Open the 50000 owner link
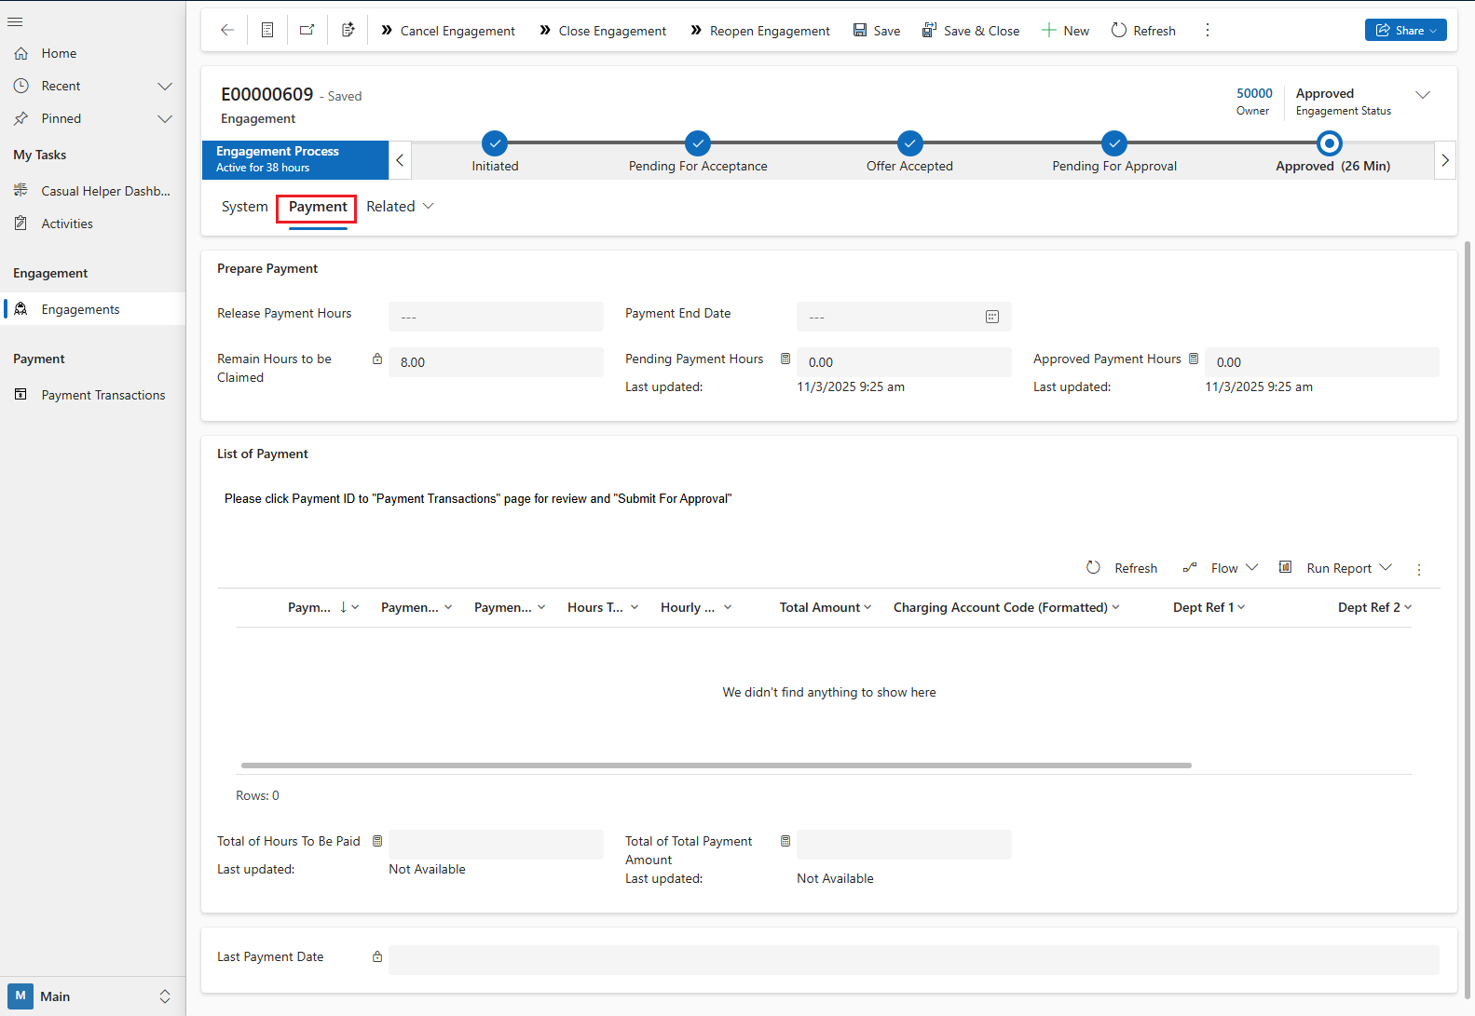The height and width of the screenshot is (1016, 1475). (x=1253, y=93)
